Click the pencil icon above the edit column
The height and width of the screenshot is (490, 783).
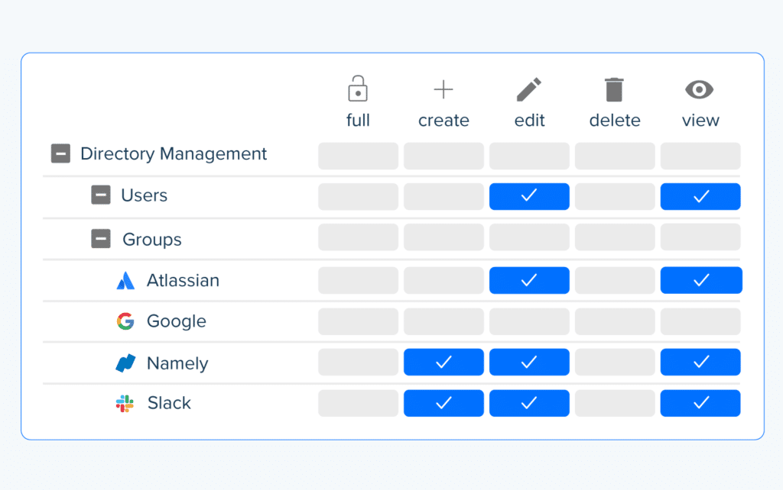click(529, 89)
